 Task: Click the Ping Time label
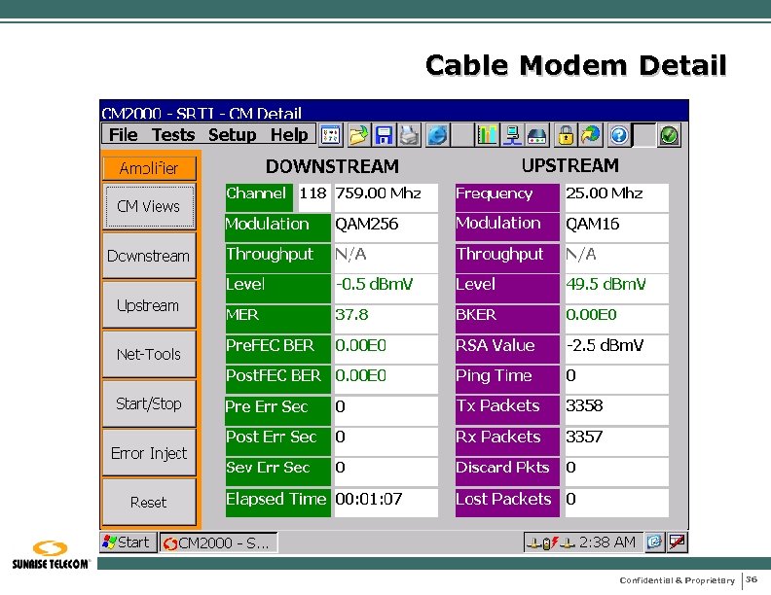point(507,379)
